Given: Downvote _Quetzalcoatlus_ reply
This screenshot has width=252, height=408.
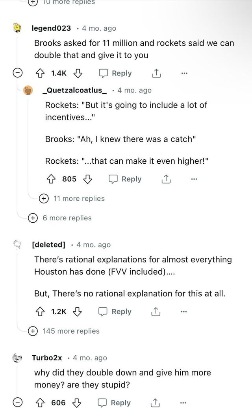Looking at the screenshot, I should point(87,179).
